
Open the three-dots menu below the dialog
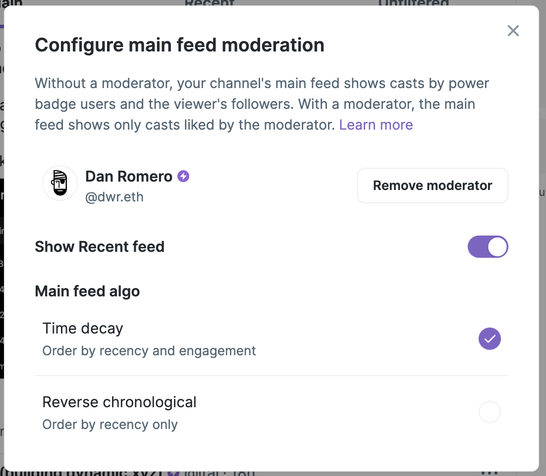click(489, 472)
